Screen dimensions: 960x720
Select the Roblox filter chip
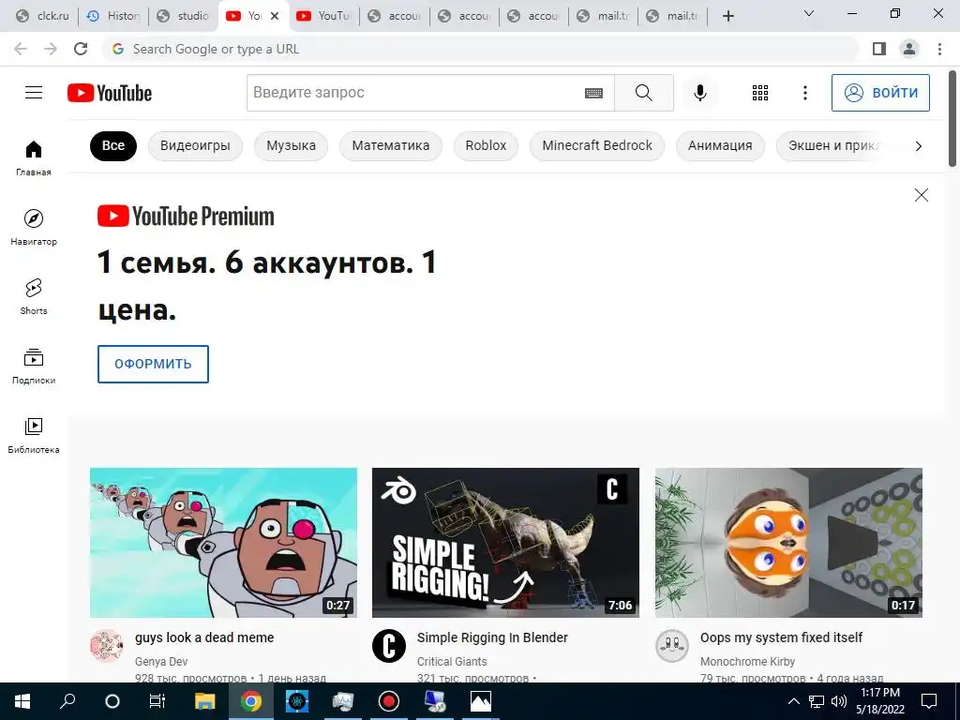[486, 146]
